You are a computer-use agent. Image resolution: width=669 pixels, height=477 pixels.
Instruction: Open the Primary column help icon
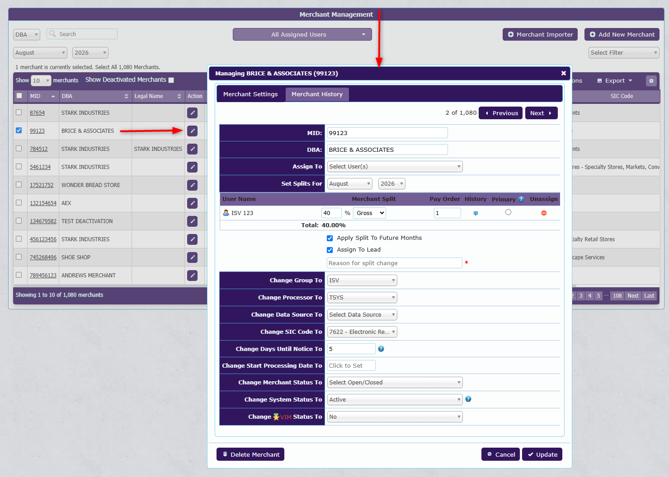521,199
